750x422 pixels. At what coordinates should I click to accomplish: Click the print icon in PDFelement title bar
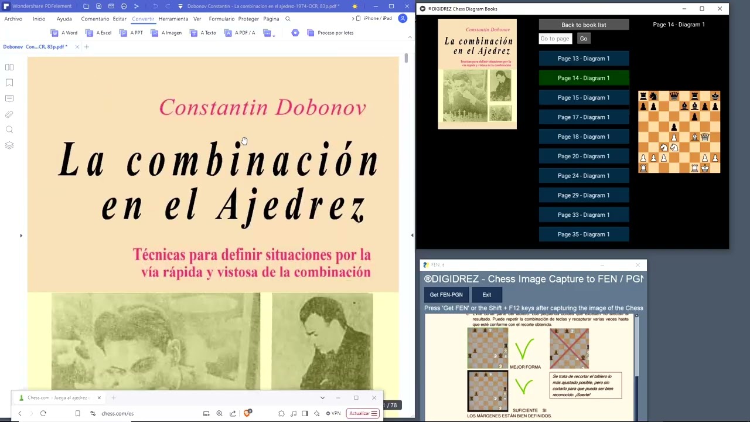coord(124,6)
